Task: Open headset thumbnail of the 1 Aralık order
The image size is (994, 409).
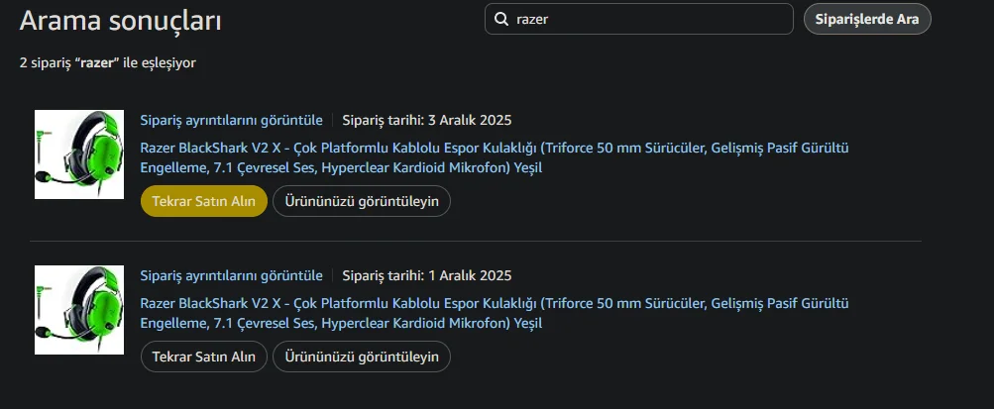Action: (x=79, y=310)
